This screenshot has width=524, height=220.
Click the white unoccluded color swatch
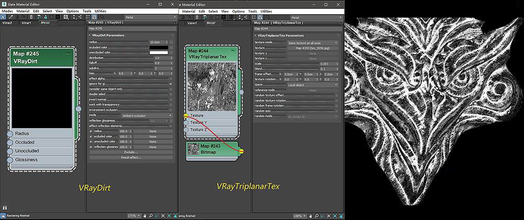pyautogui.click(x=159, y=53)
